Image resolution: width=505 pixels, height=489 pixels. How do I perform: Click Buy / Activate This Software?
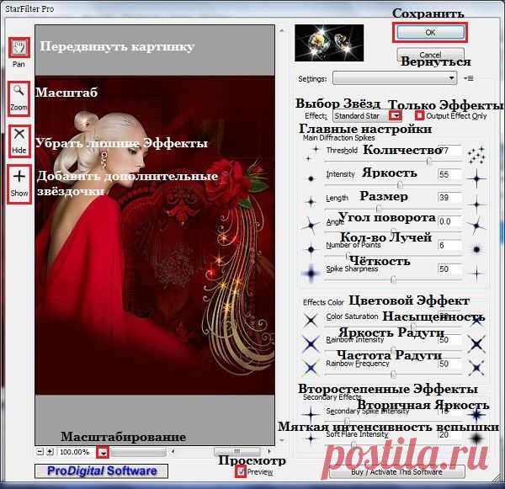point(396,472)
